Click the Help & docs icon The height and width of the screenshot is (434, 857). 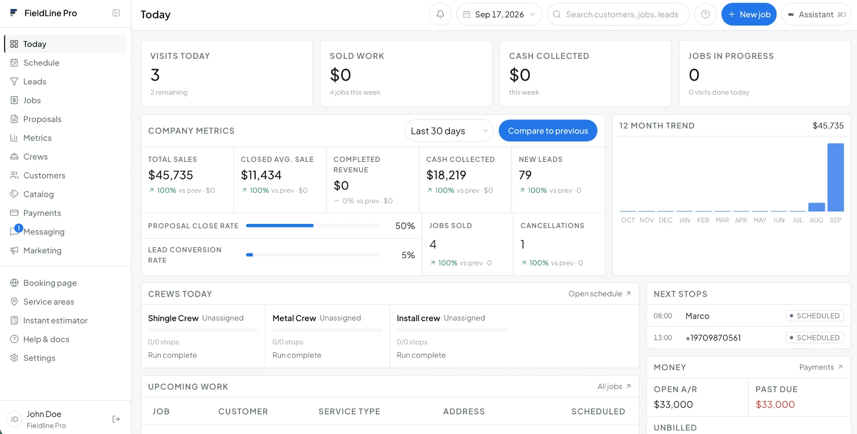point(14,339)
